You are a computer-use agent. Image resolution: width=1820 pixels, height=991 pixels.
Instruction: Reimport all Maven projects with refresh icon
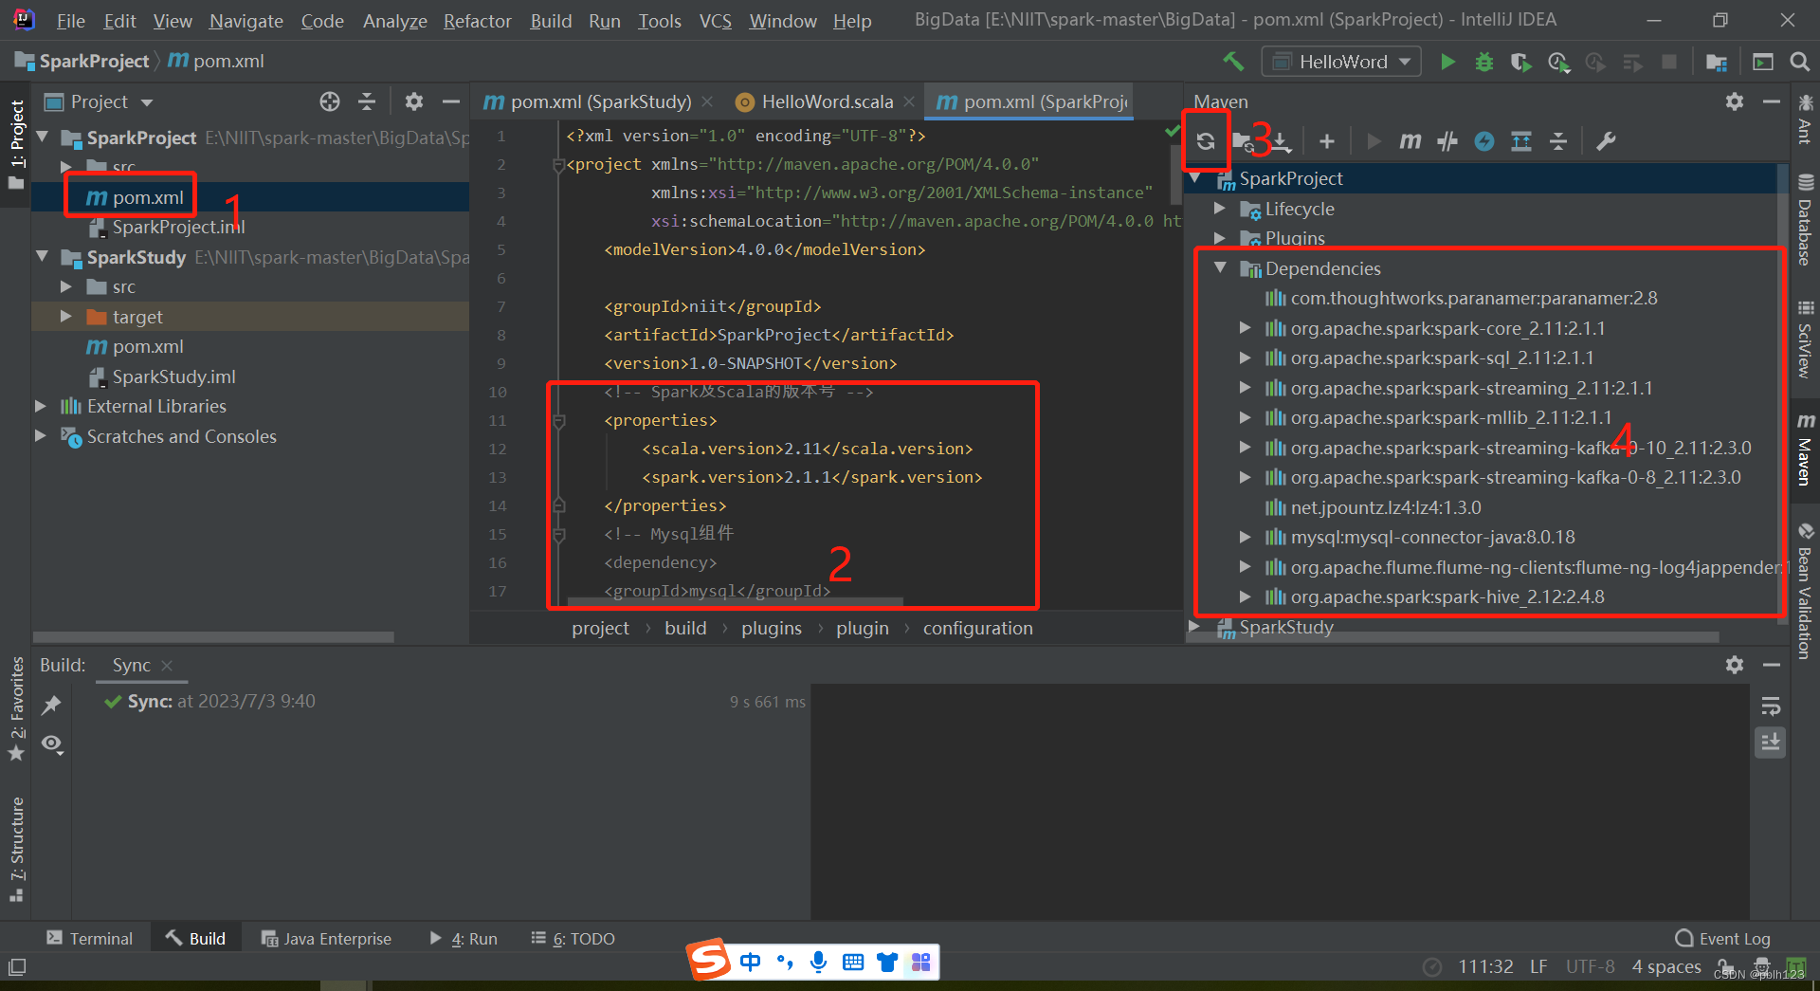coord(1206,141)
